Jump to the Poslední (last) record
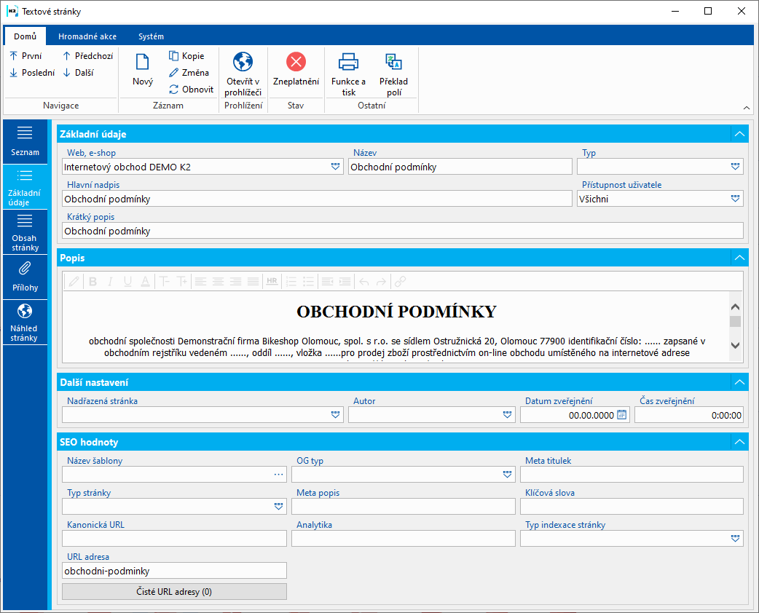Screen dimensions: 759x613 tap(32, 73)
